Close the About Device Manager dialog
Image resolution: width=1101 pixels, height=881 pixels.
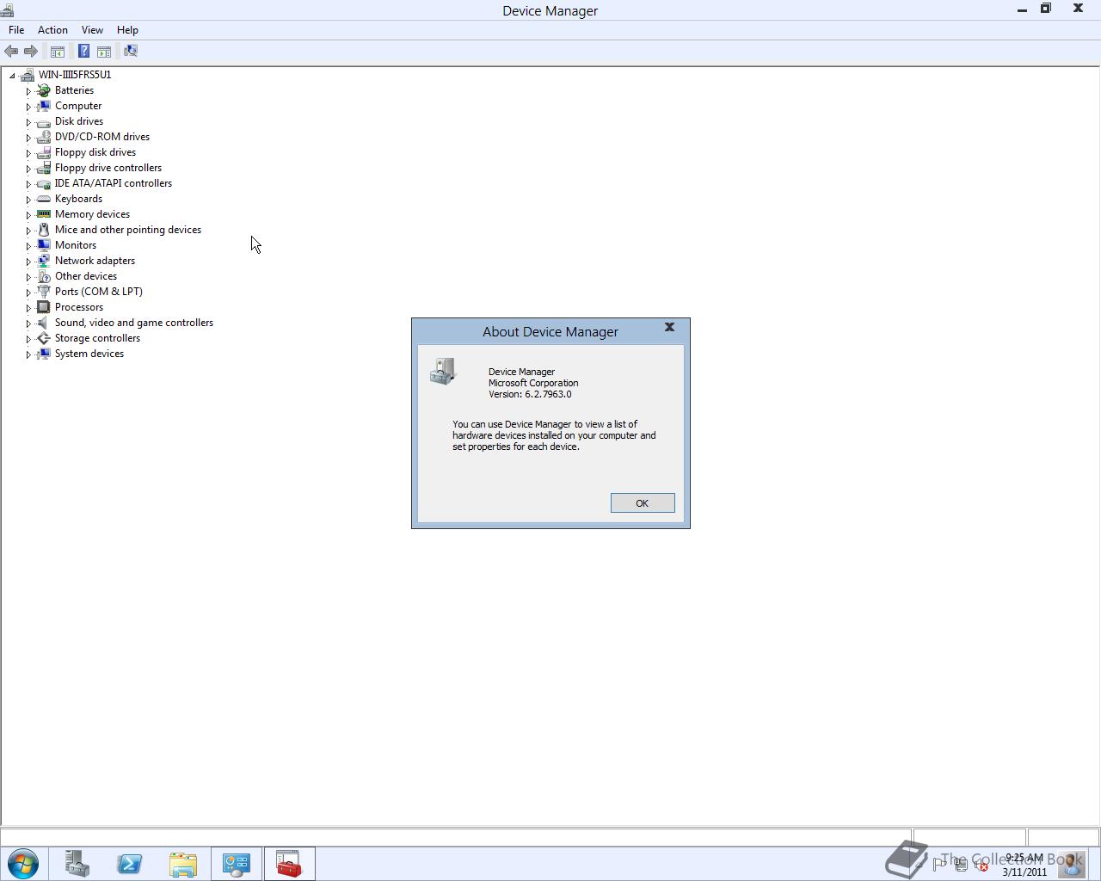669,328
